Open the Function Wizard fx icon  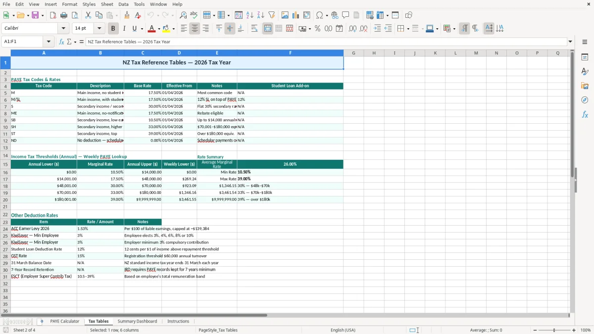coord(61,42)
